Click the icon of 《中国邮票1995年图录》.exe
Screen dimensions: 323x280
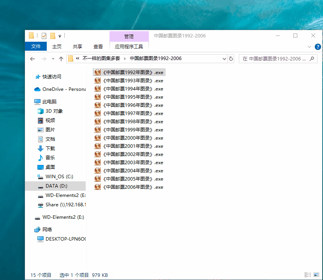(x=97, y=97)
